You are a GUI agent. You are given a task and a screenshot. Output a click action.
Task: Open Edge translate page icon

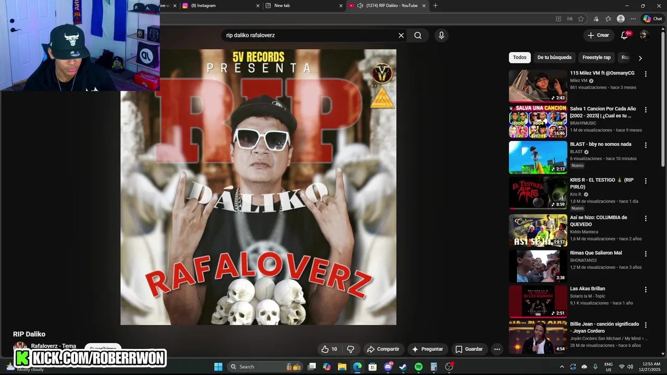(570, 19)
